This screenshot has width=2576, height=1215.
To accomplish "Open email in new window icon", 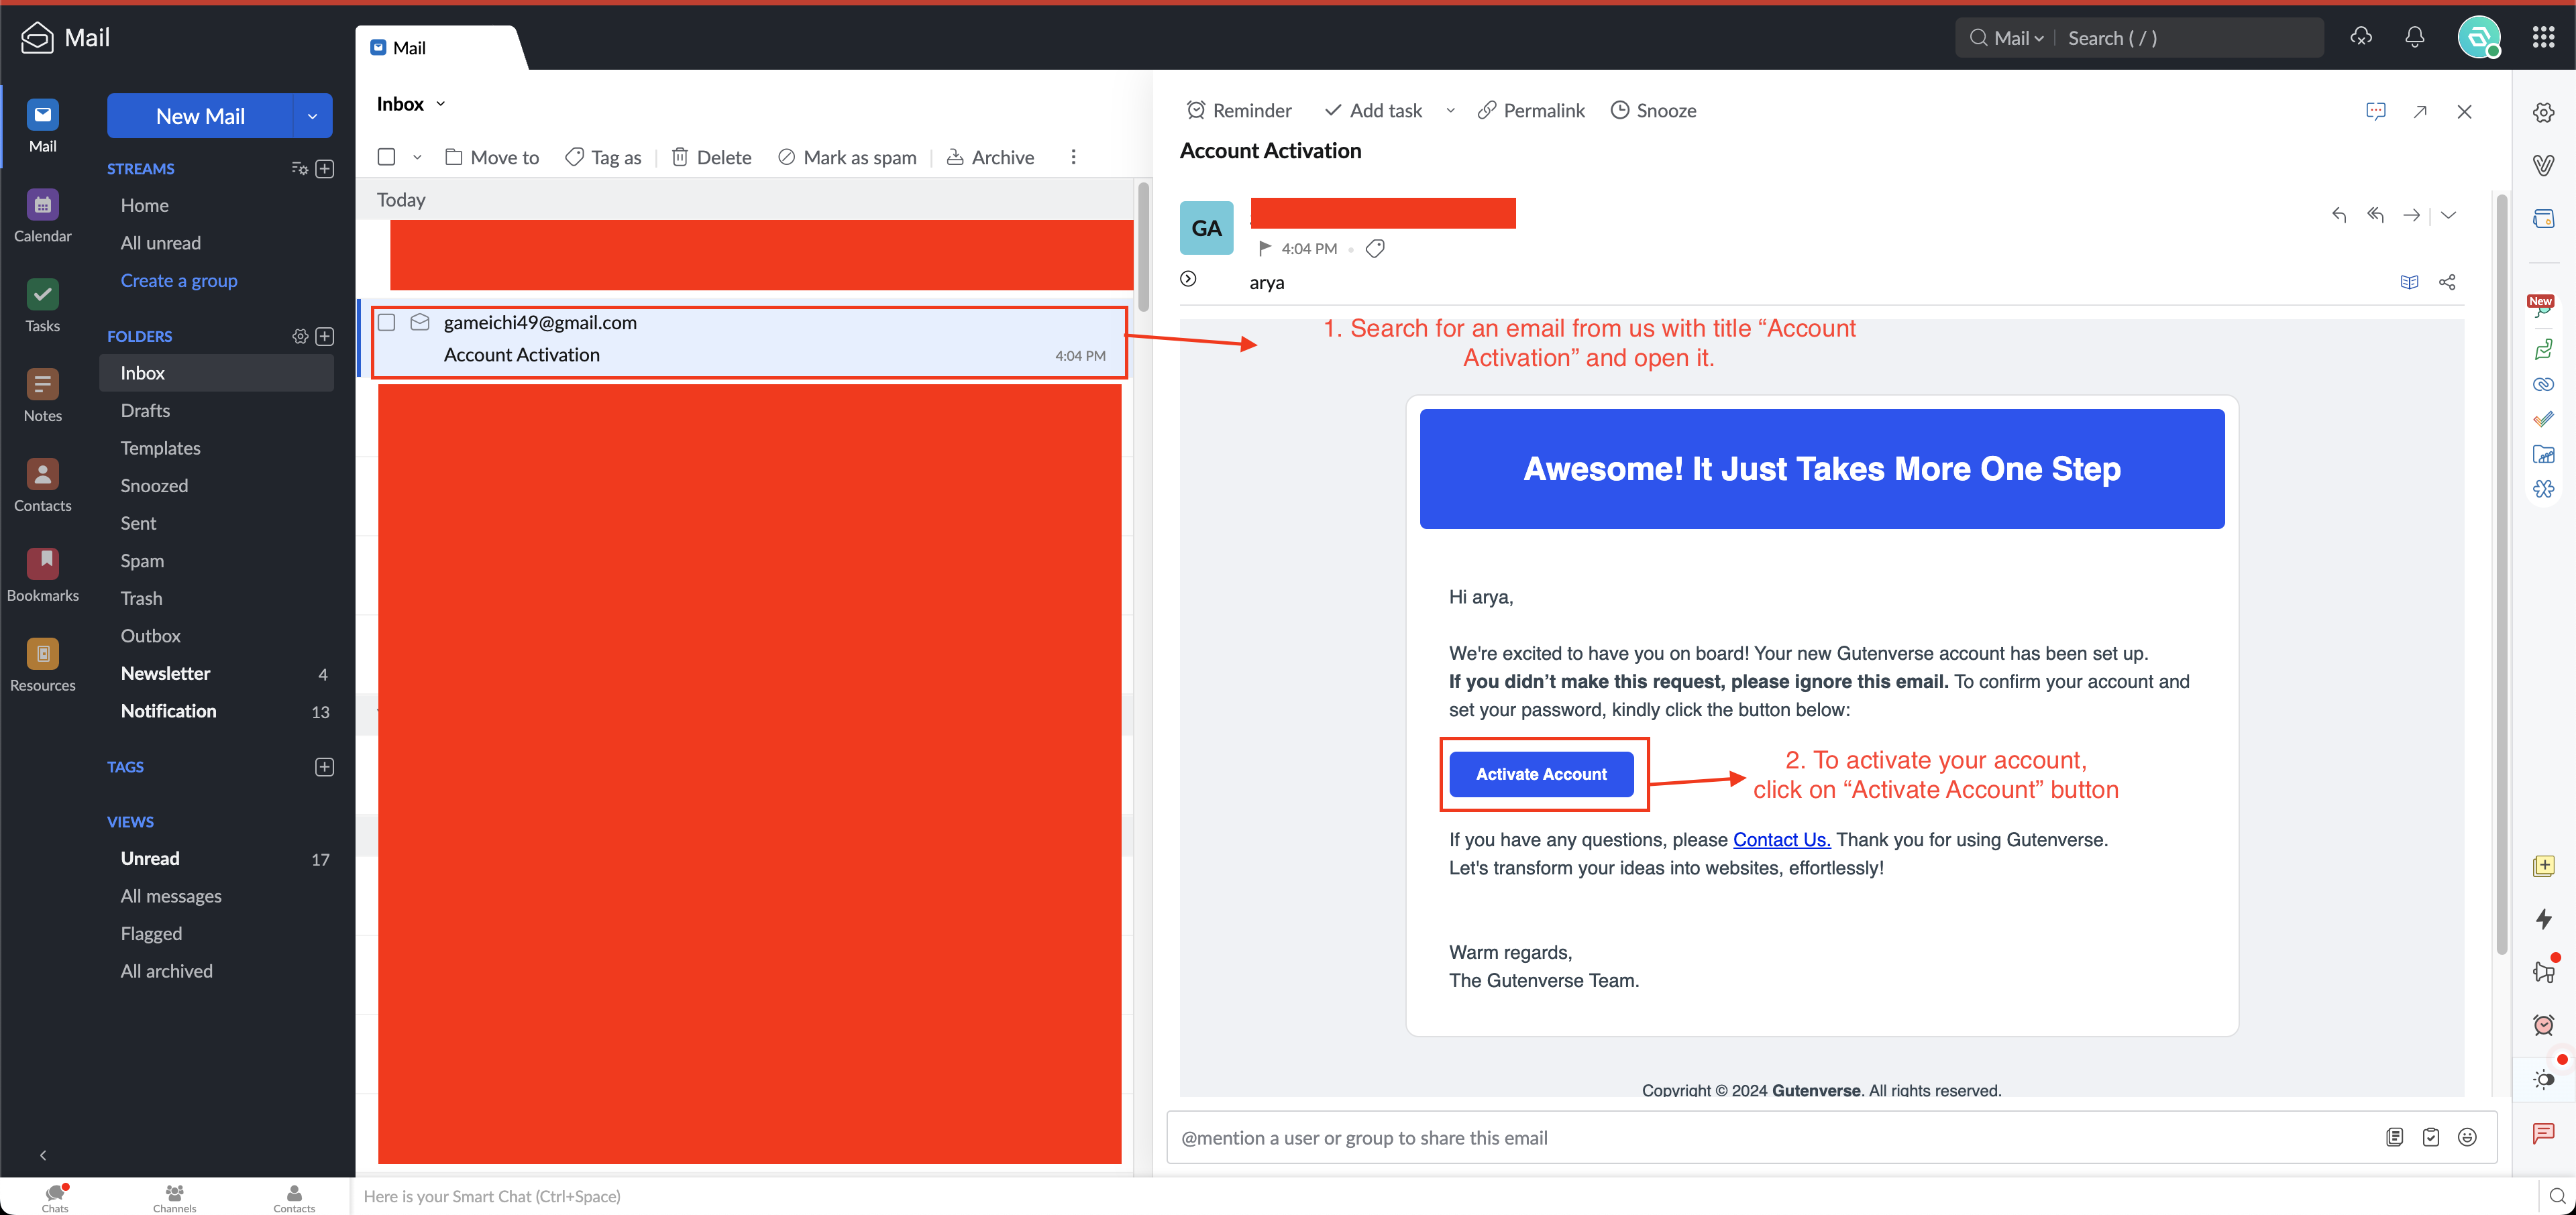I will pos(2419,112).
